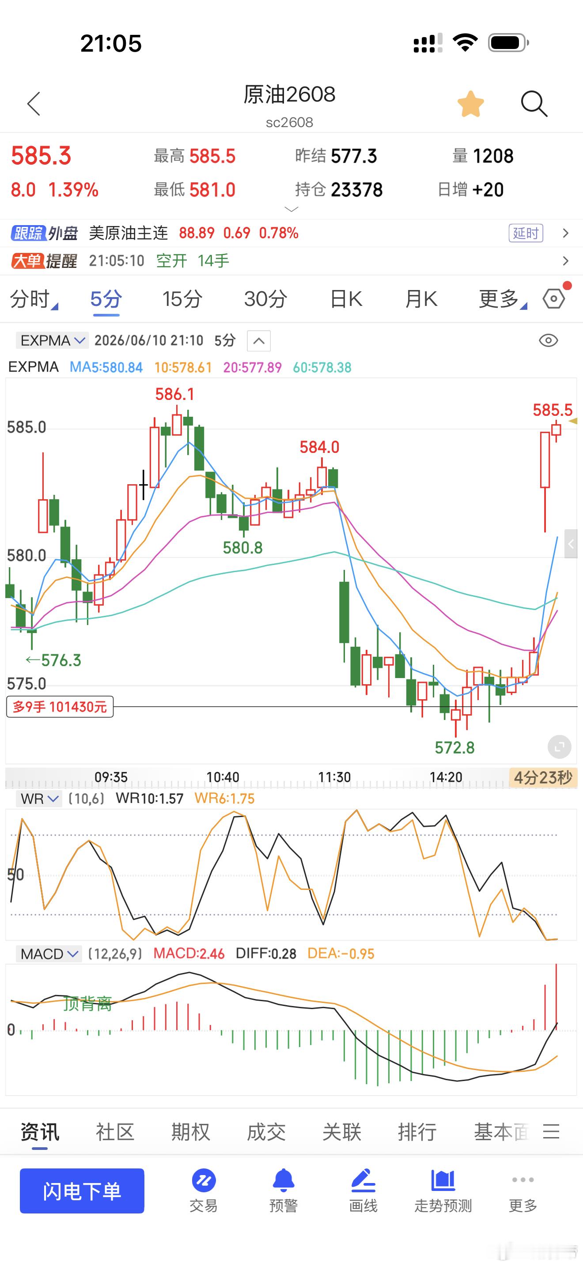Click the 顶背离 divergence marker
This screenshot has height=1266, width=583.
87,1003
